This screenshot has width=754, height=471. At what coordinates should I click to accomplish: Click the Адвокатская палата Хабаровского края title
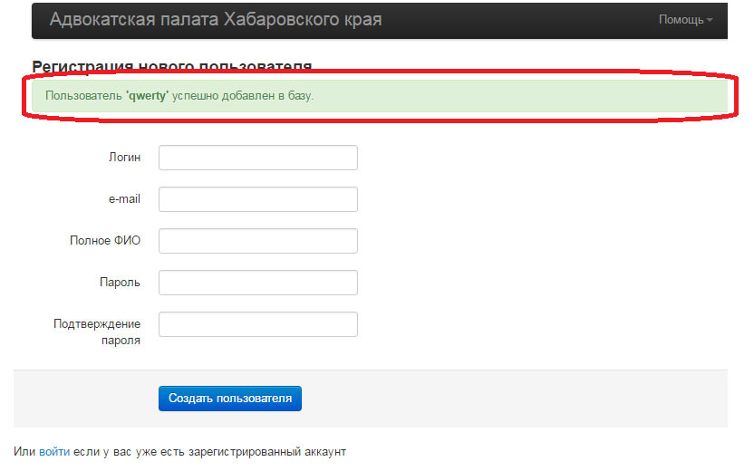pos(216,20)
